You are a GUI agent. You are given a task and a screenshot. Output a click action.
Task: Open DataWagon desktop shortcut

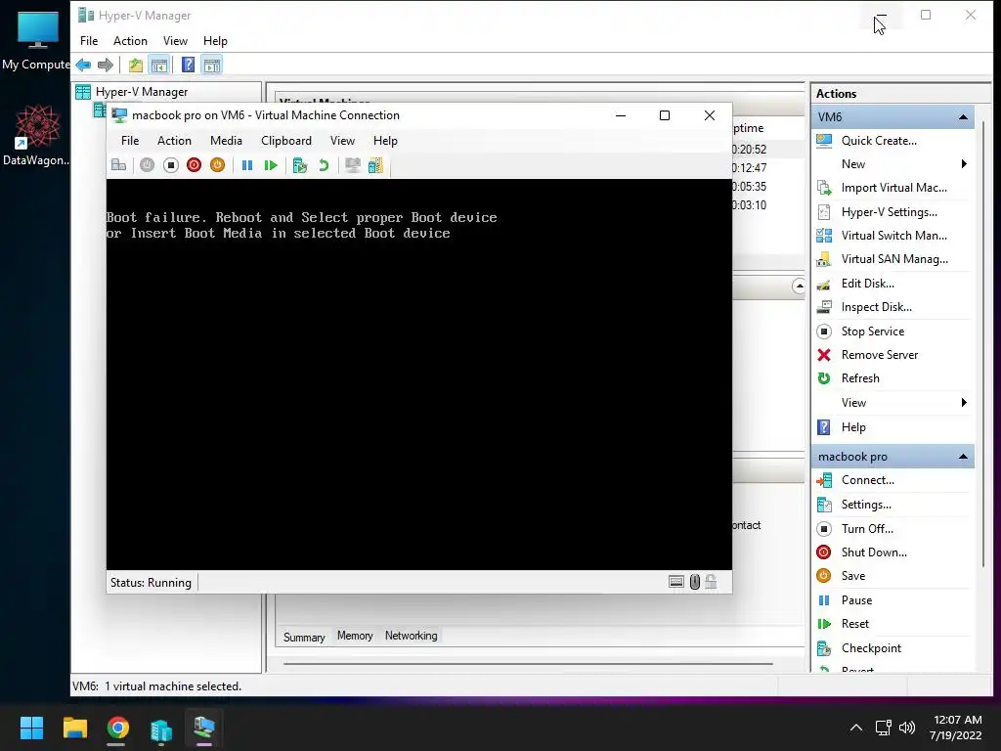[x=36, y=135]
